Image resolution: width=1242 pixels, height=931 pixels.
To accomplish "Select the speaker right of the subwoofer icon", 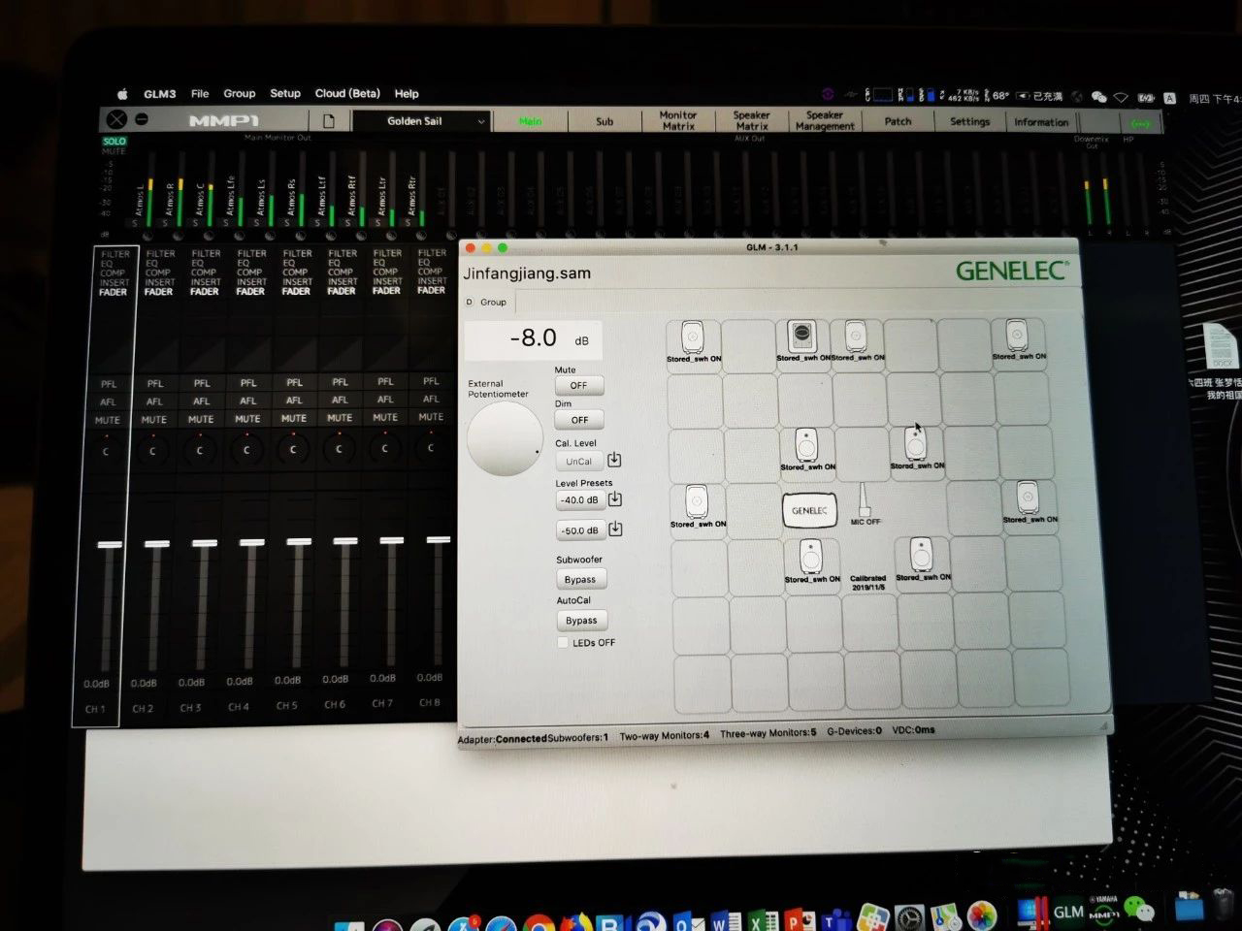I will click(855, 337).
